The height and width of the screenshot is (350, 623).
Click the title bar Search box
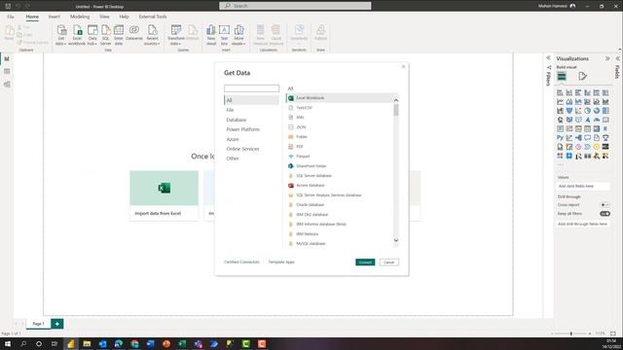point(295,6)
